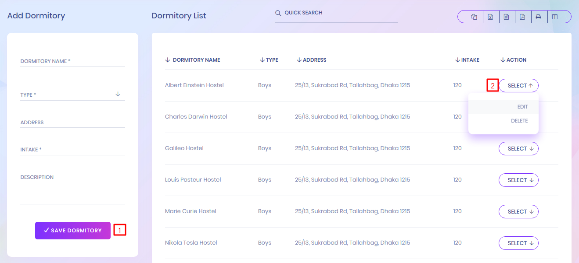
Task: Expand Select dropdown for Marie Curie Hostel
Action: (518, 212)
